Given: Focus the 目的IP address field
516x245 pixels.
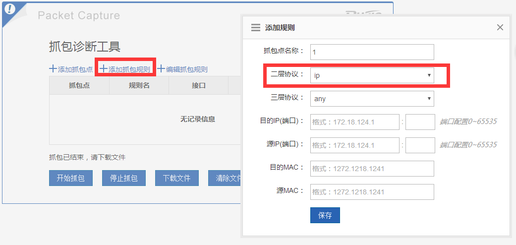Looking at the screenshot, I should pos(354,122).
